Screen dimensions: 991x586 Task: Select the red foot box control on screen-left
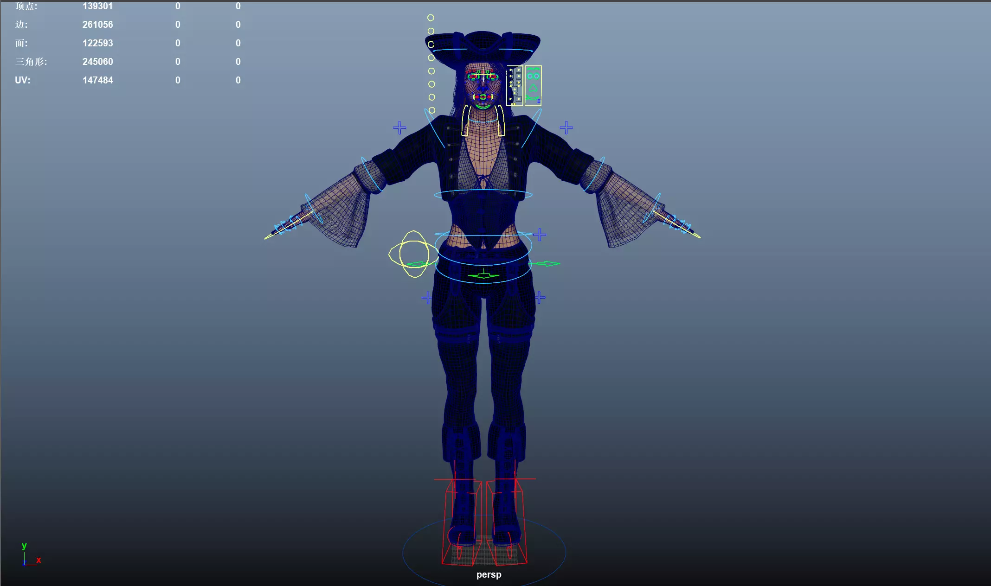pyautogui.click(x=462, y=523)
